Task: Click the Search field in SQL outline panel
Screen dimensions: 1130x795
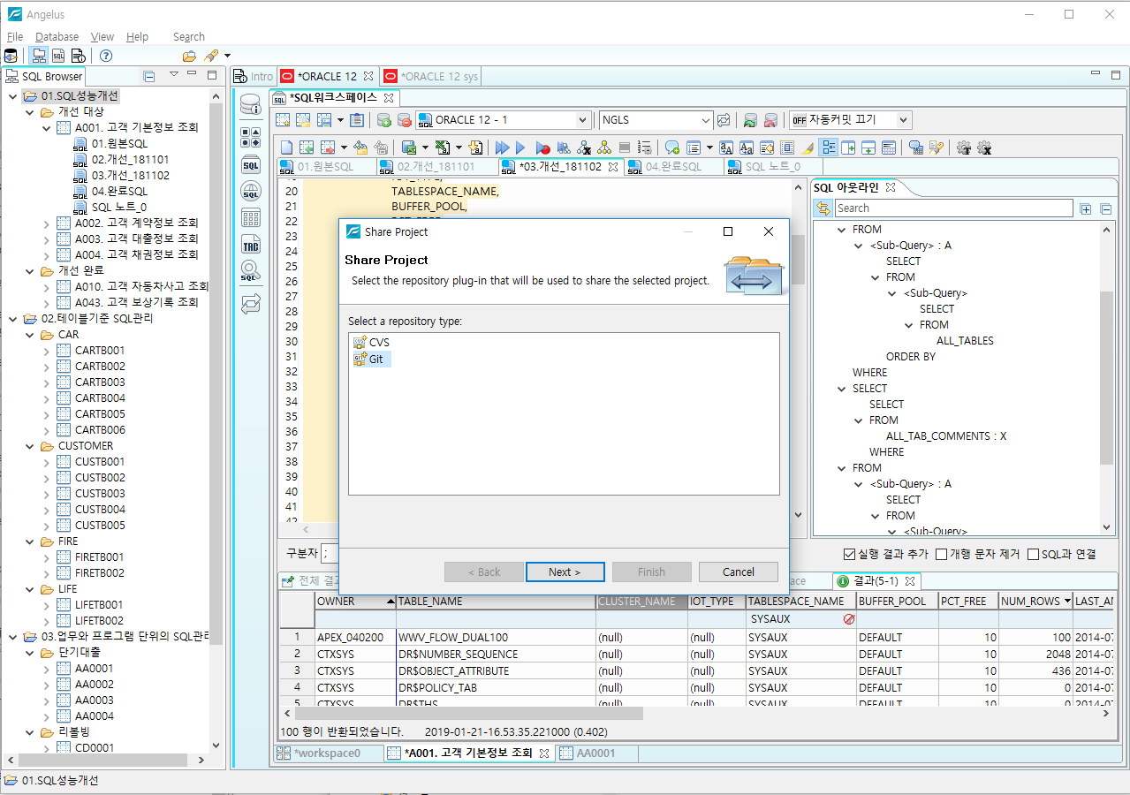Action: point(953,208)
